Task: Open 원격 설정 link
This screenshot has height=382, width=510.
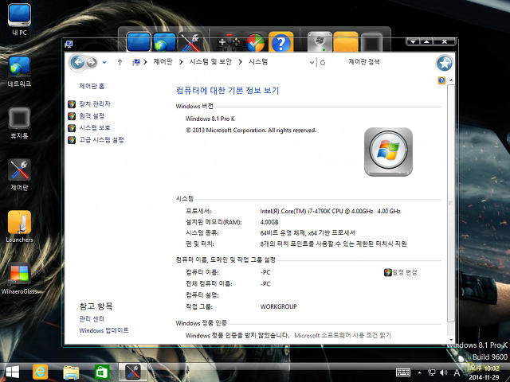Action: 92,116
